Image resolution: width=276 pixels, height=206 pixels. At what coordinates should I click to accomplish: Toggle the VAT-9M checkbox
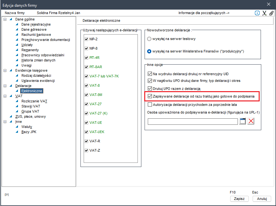pyautogui.click(x=86, y=95)
